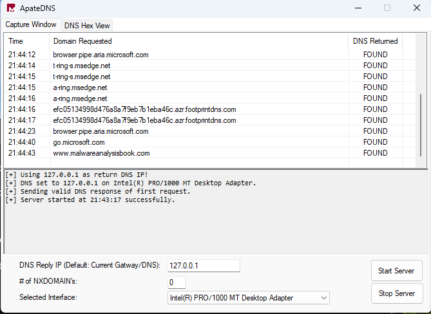Image resolution: width=431 pixels, height=314 pixels.
Task: Click the ApateDNS app icon in title bar
Action: coord(11,8)
